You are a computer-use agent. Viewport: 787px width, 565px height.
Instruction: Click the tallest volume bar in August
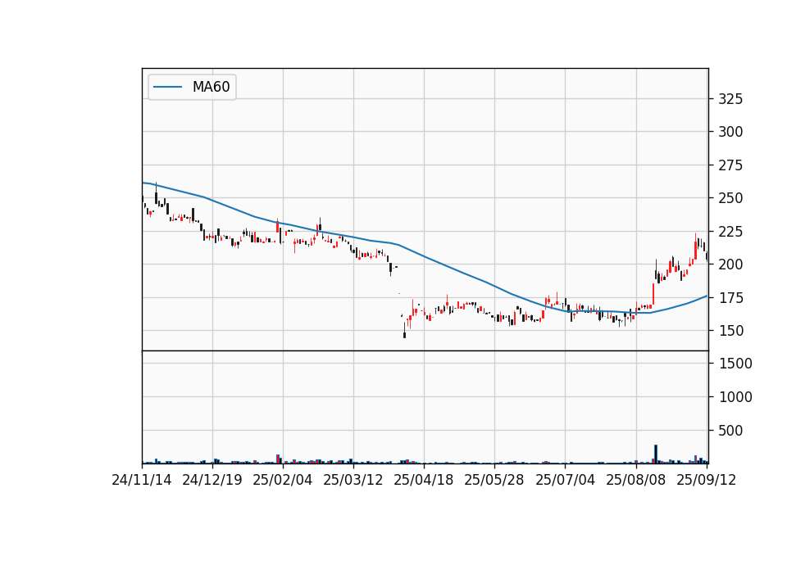coord(656,454)
